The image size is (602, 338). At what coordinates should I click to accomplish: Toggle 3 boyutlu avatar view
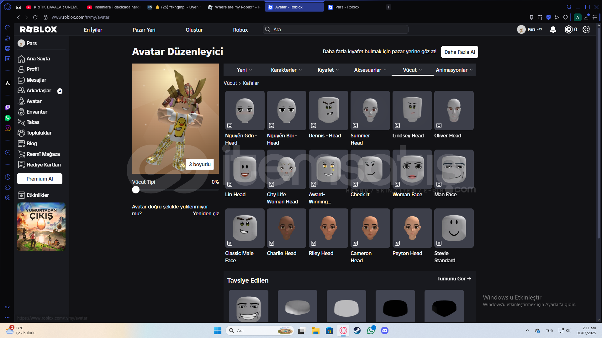[x=200, y=164]
